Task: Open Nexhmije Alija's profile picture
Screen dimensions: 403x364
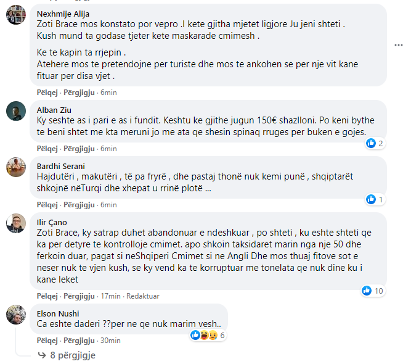Action: tap(16, 14)
